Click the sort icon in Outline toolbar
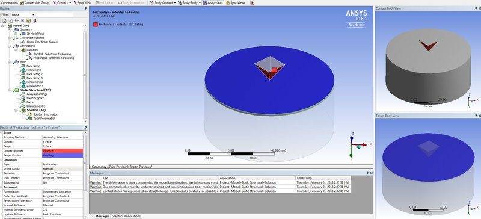This screenshot has width=481, height=219. click(35, 20)
